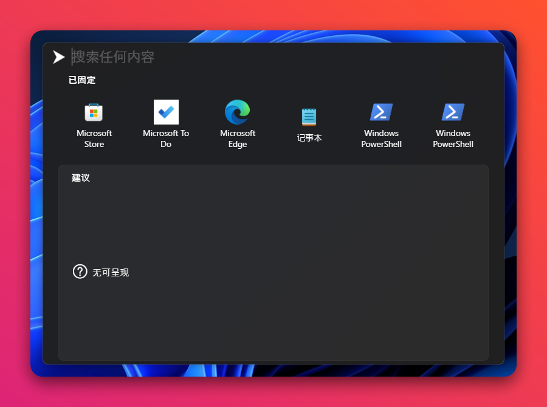Select the 建议 section heading
Screen dimensions: 547x407
point(81,178)
